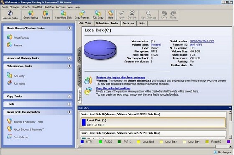This screenshot has width=234, height=155.
Task: Open the Wizards menu
Action: pos(25,7)
